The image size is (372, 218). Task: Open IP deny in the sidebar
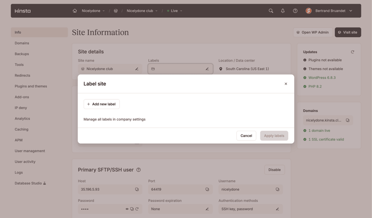tap(21, 108)
